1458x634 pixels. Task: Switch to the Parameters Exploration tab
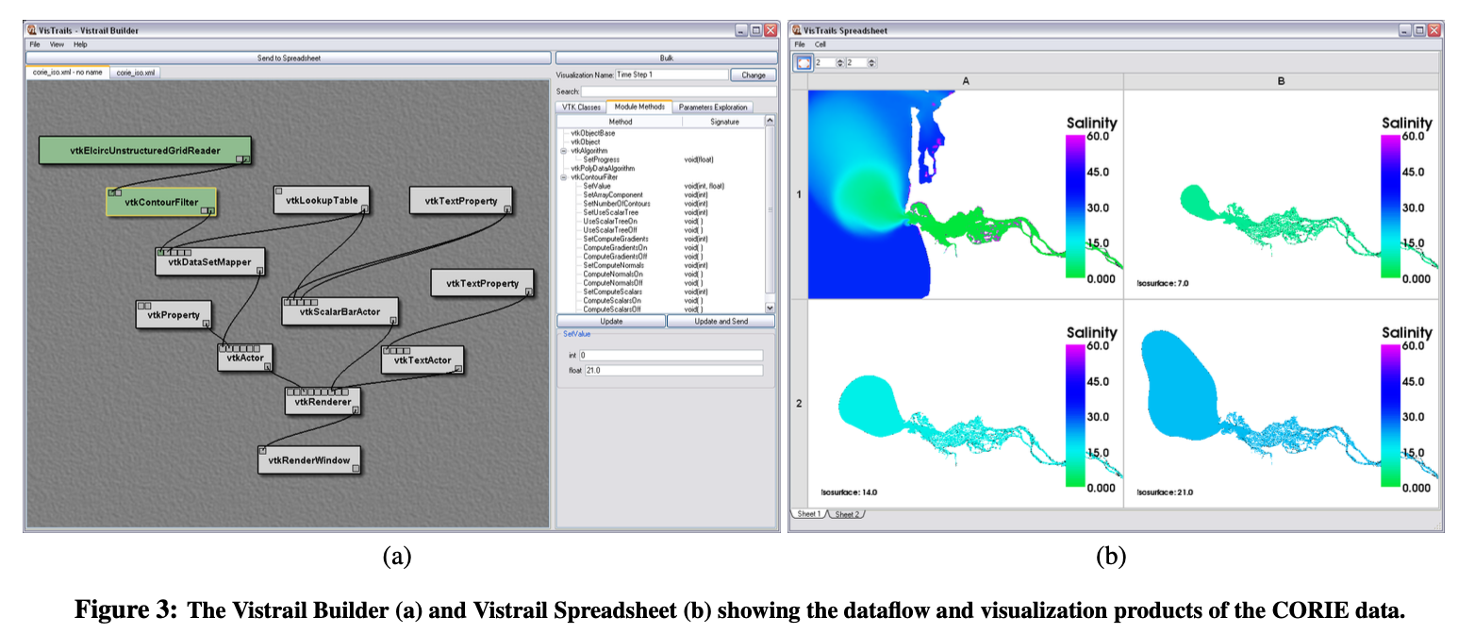pos(712,107)
